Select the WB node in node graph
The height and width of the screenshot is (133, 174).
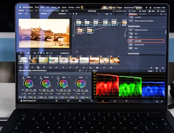click(x=87, y=23)
